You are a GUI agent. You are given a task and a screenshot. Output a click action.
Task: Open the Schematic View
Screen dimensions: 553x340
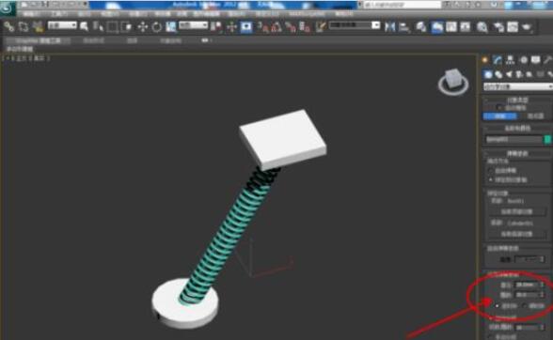pyautogui.click(x=466, y=27)
